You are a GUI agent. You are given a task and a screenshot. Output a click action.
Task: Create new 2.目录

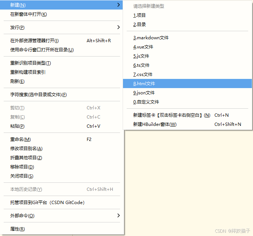(x=188, y=25)
